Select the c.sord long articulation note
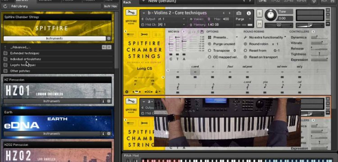Image resolution: width=338 pixels, height=162 pixels. pyautogui.click(x=195, y=72)
